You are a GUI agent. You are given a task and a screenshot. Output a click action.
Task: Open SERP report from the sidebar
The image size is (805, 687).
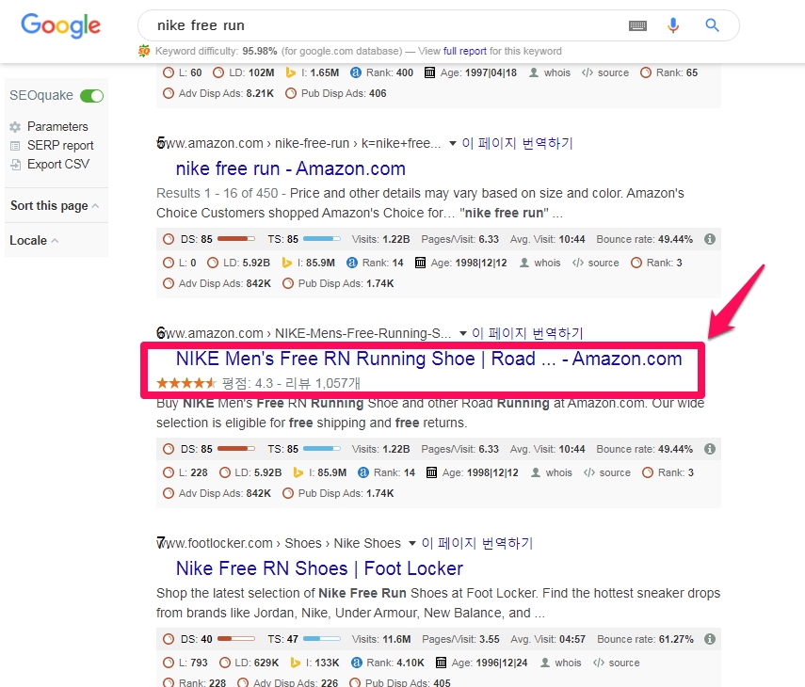(60, 146)
